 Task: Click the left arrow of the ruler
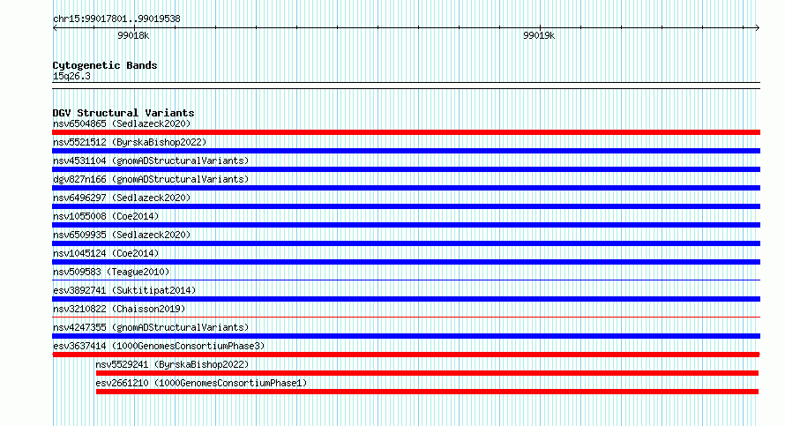(55, 28)
